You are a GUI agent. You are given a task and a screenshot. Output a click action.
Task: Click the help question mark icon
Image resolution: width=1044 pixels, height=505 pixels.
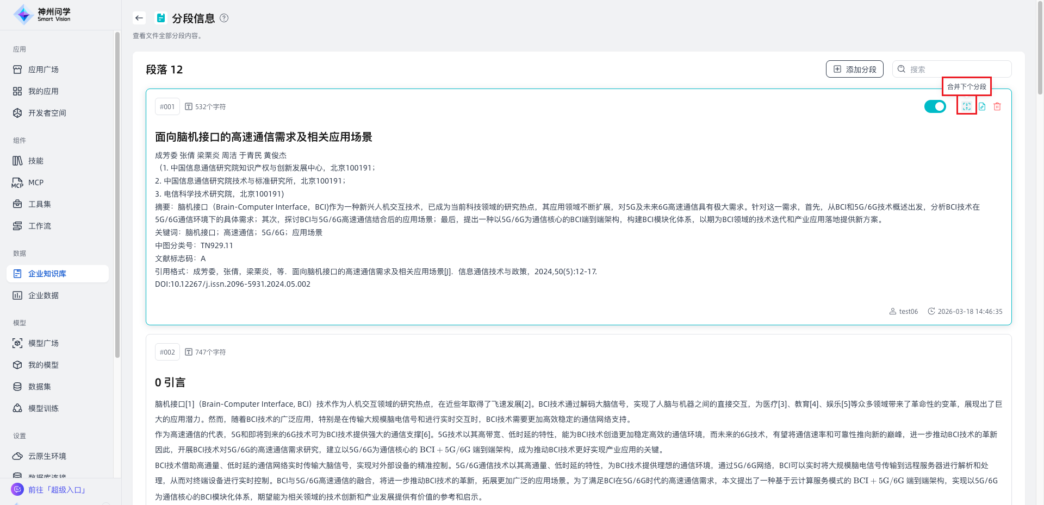click(x=224, y=18)
